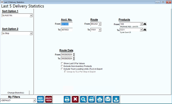Click binoculars next to Products From field
The height and width of the screenshot is (104, 172).
(145, 24)
